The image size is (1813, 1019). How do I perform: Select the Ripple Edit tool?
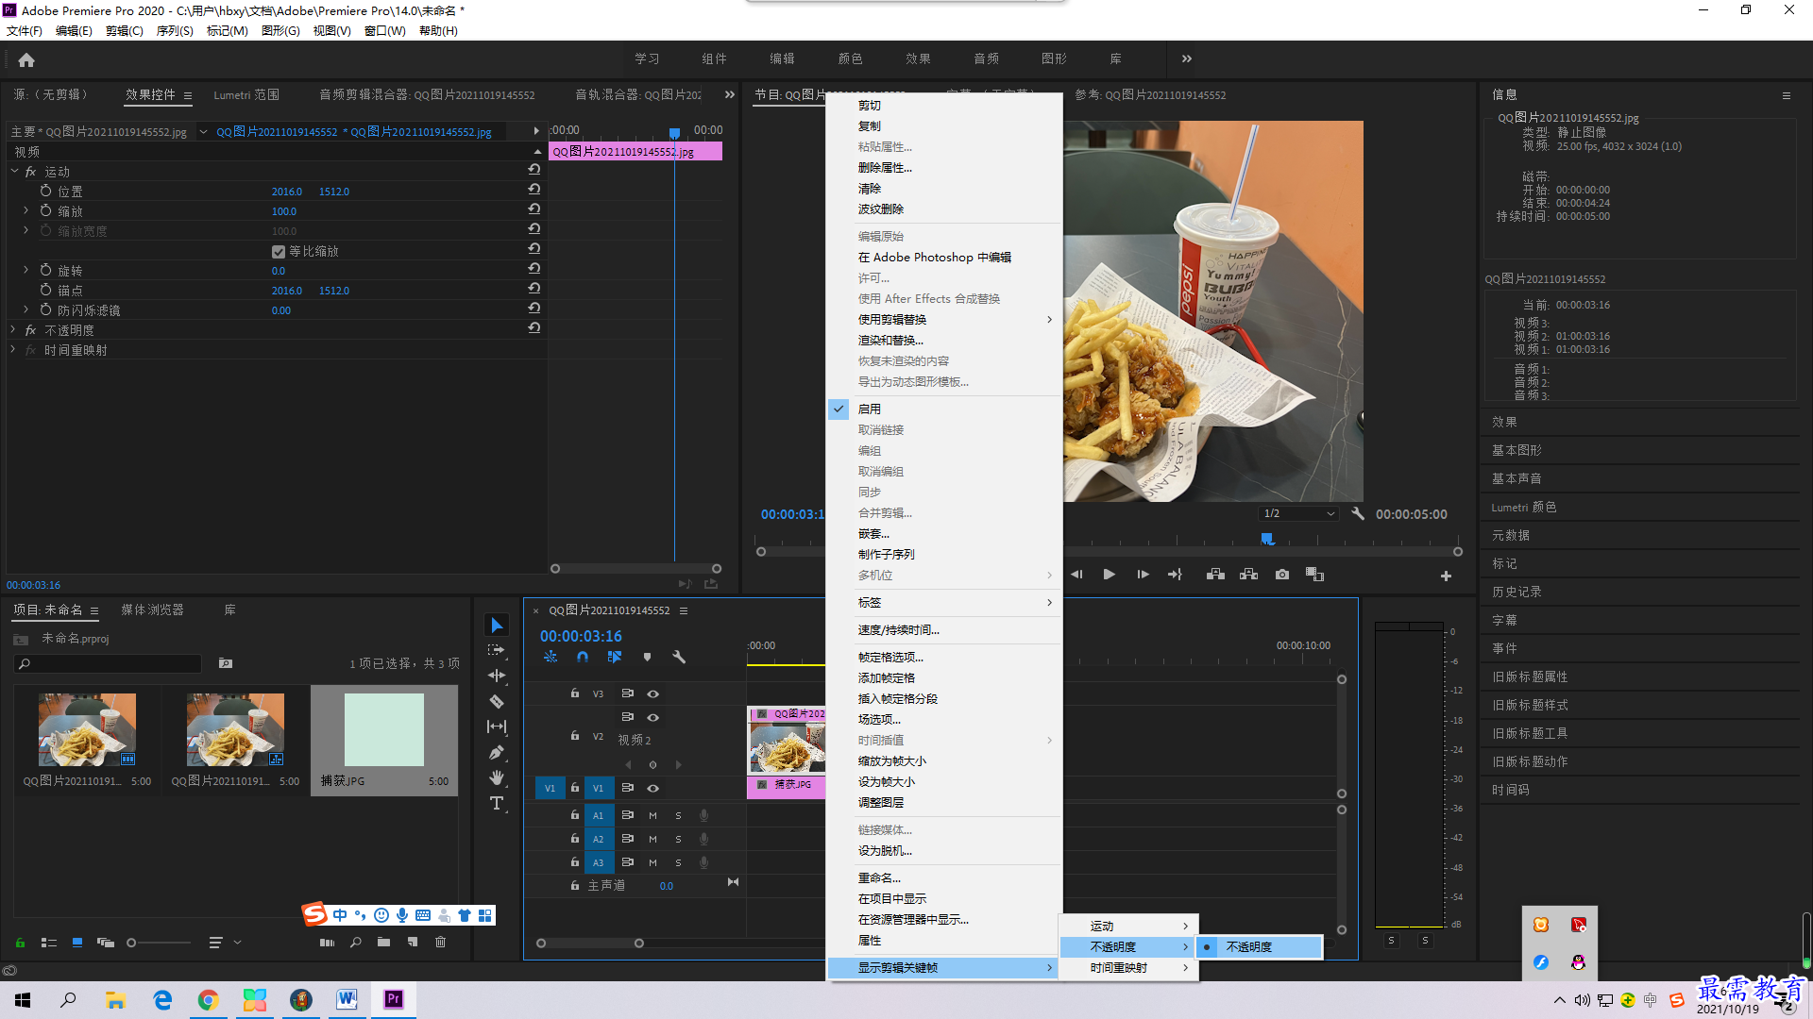coord(497,676)
